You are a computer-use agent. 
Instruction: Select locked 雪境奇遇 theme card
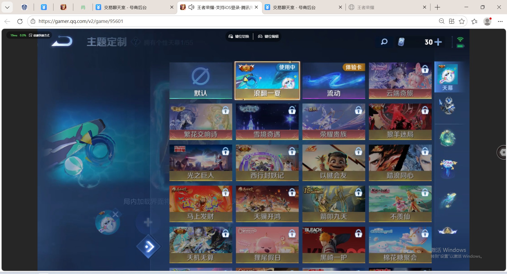[x=267, y=121]
